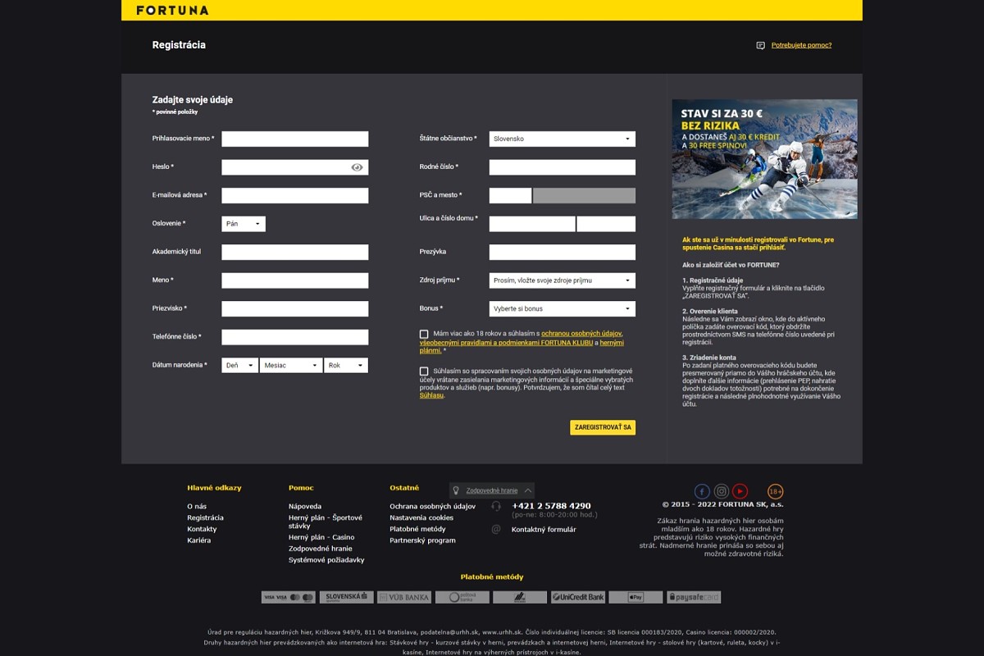Viewport: 984px width, 656px height.
Task: Open Kontakty in the footer menu
Action: 202,529
